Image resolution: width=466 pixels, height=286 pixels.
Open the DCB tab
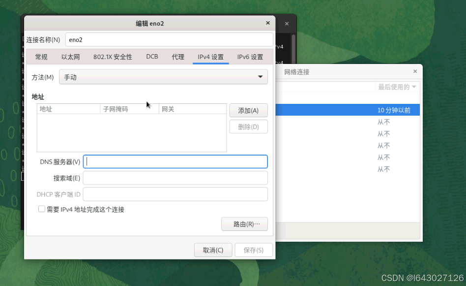[x=152, y=57]
